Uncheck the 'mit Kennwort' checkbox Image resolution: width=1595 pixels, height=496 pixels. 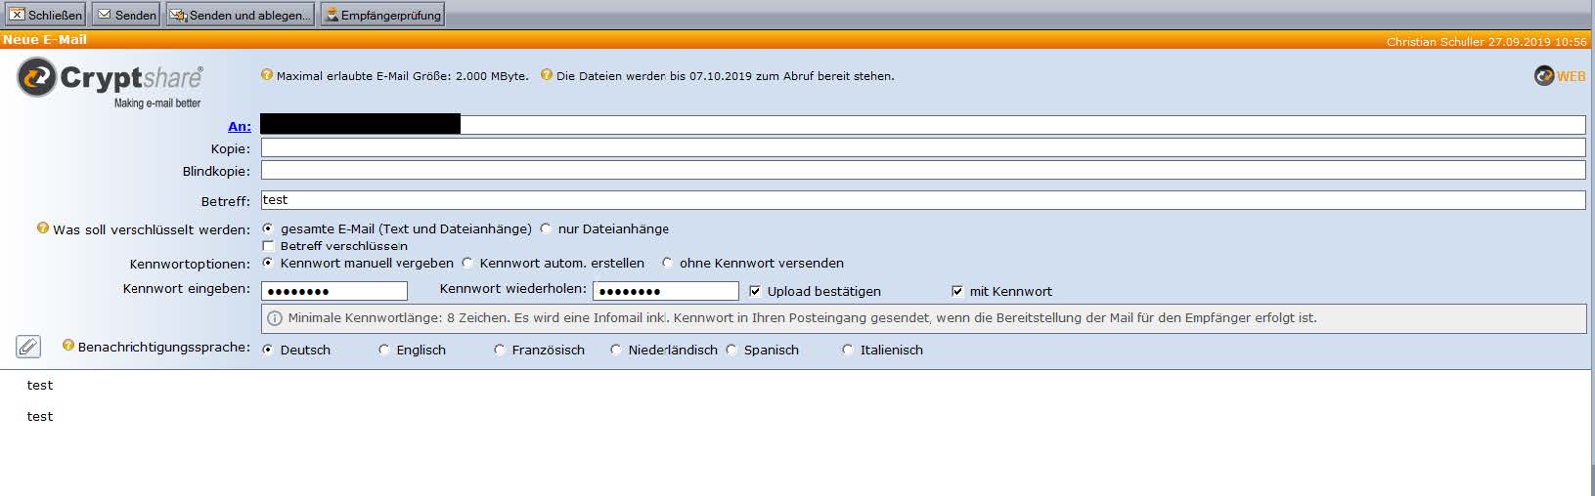coord(957,291)
